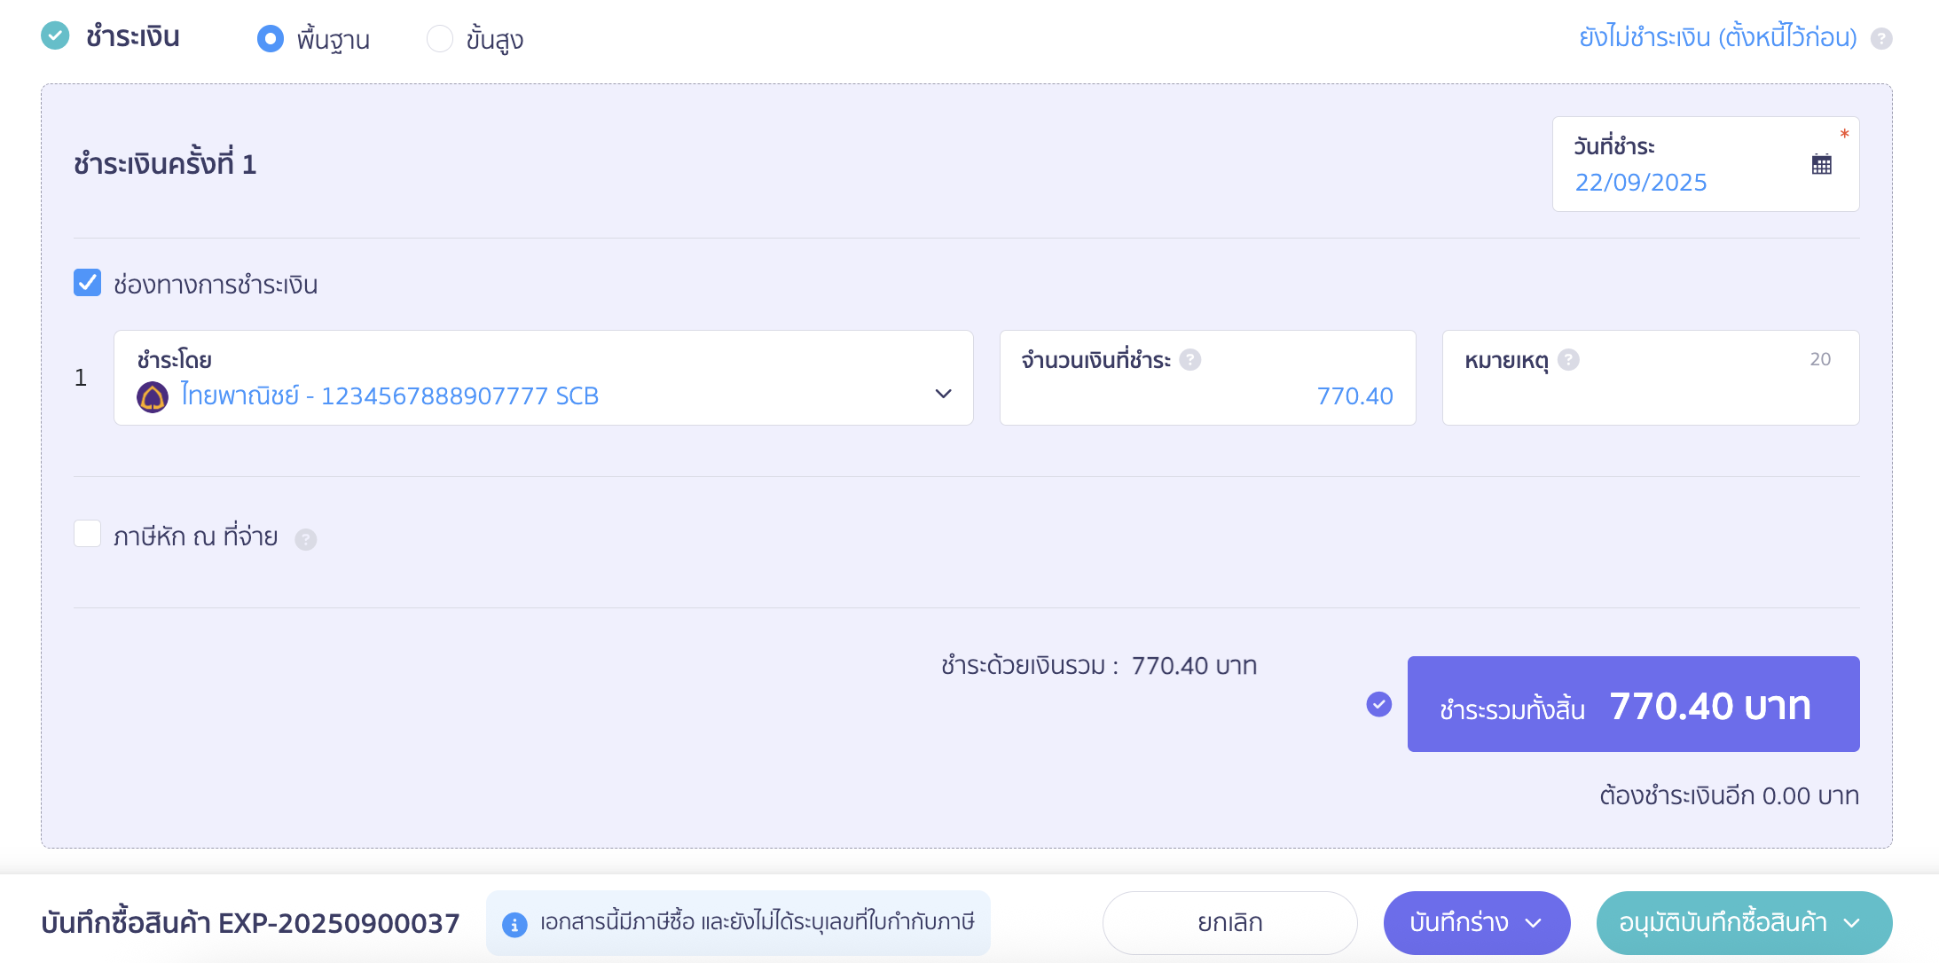
Task: Click check icon left of ชำระรวมทั้งสิ้น
Action: click(x=1379, y=704)
